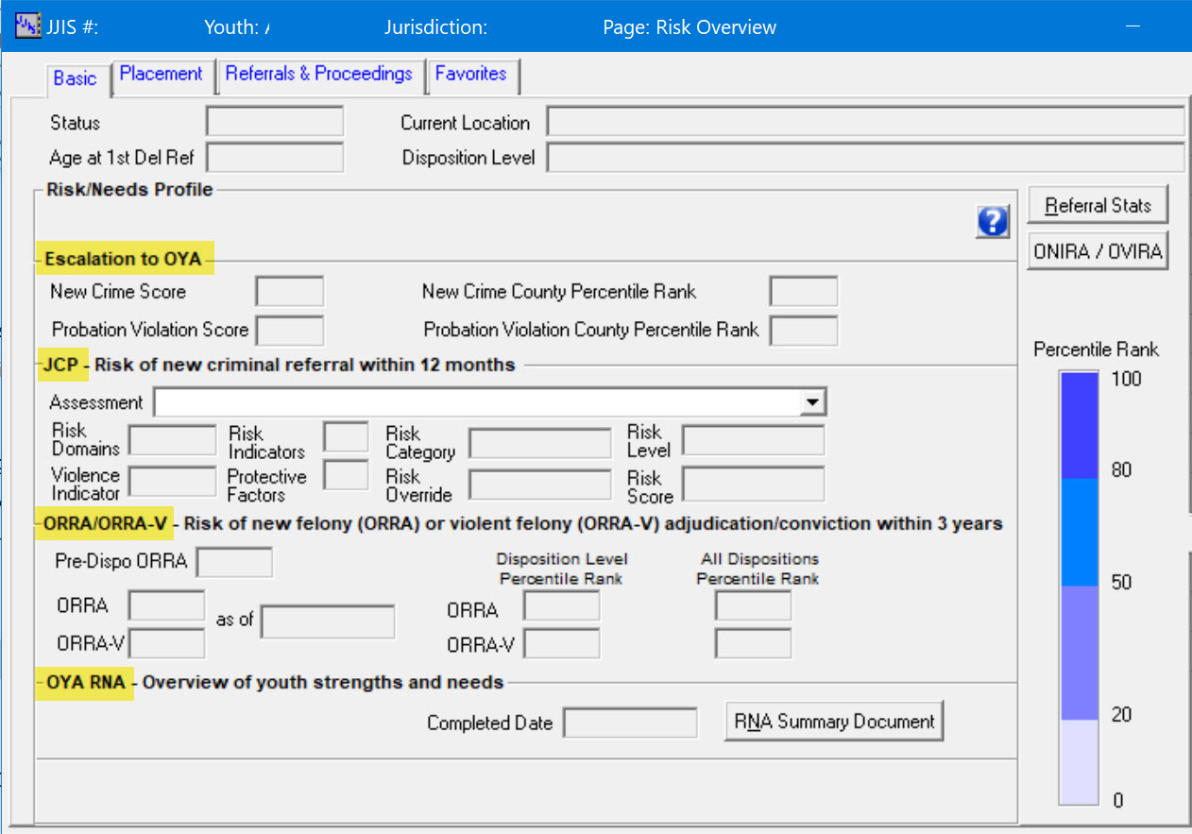Screen dimensions: 1192x834
Task: Click the JJIS application icon in title bar
Action: [x=27, y=26]
